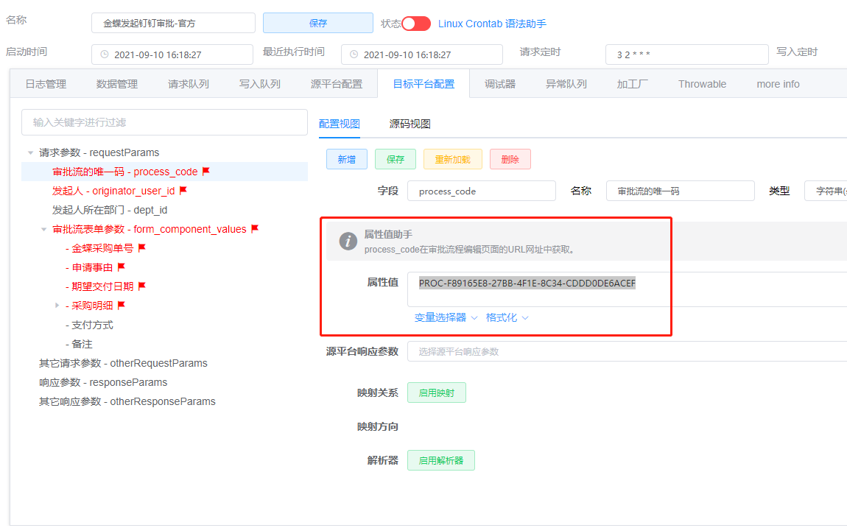Open the 类型 dropdown showing 字符串
This screenshot has width=847, height=528.
pos(826,191)
